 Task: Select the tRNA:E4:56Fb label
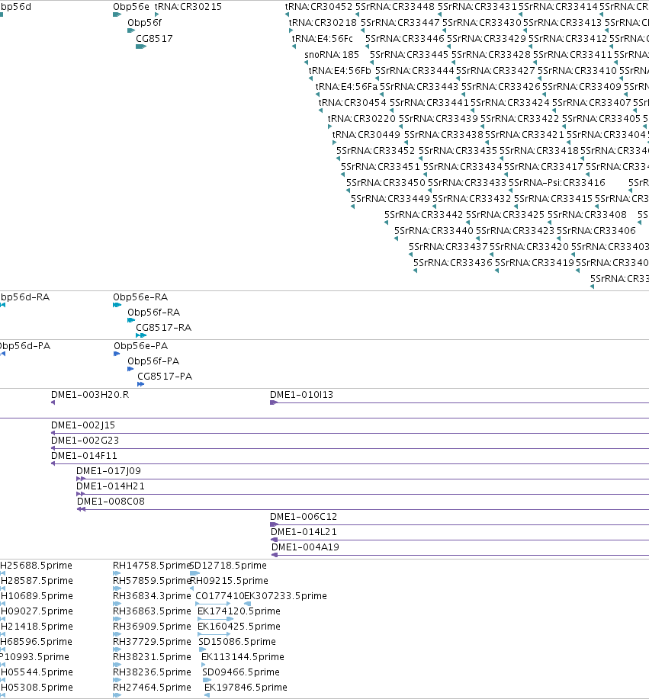pos(340,71)
